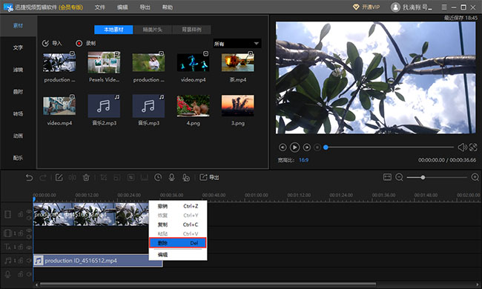Open the 转场 transitions sidebar panel
This screenshot has height=289, width=482.
[18, 113]
